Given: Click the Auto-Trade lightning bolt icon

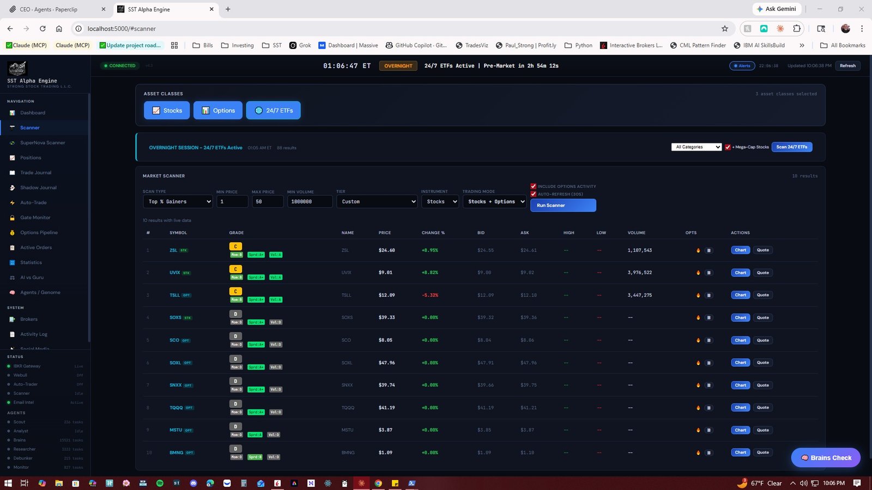Looking at the screenshot, I should click(12, 203).
